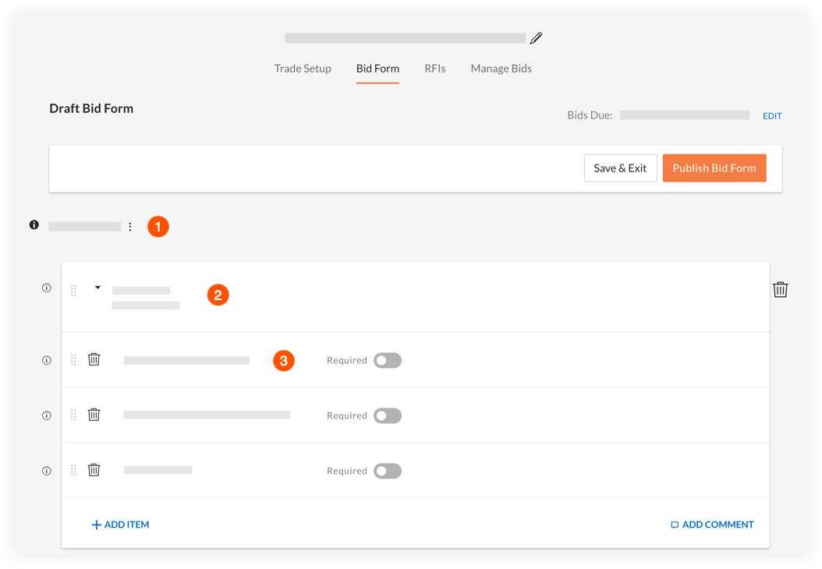Image resolution: width=822 pixels, height=569 pixels.
Task: Click the EDIT link next to Bids Due
Action: coord(772,115)
